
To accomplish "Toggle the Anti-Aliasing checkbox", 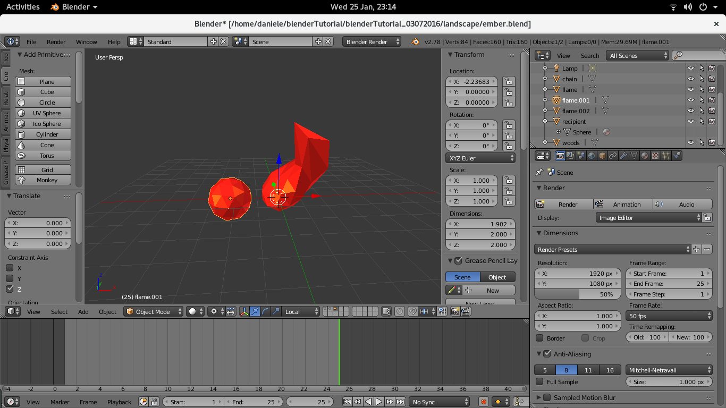I will [x=547, y=354].
